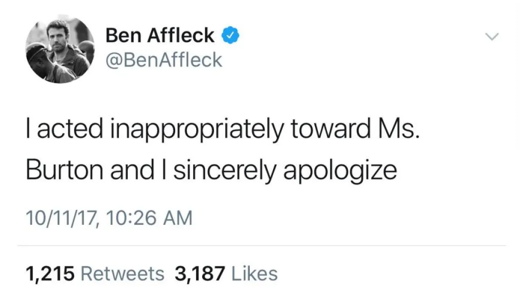Screen dimensions: 523x299
Task: Click the 3,187 like count number
Action: 200,274
